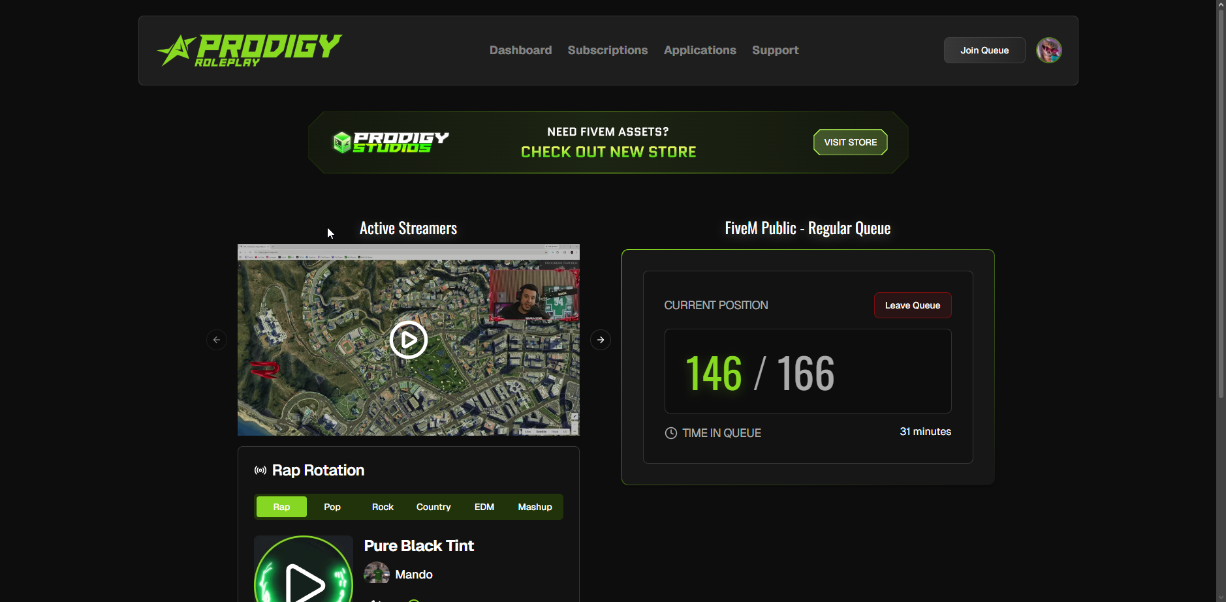Click the streamer webcam overlay thumbnail

click(x=534, y=295)
